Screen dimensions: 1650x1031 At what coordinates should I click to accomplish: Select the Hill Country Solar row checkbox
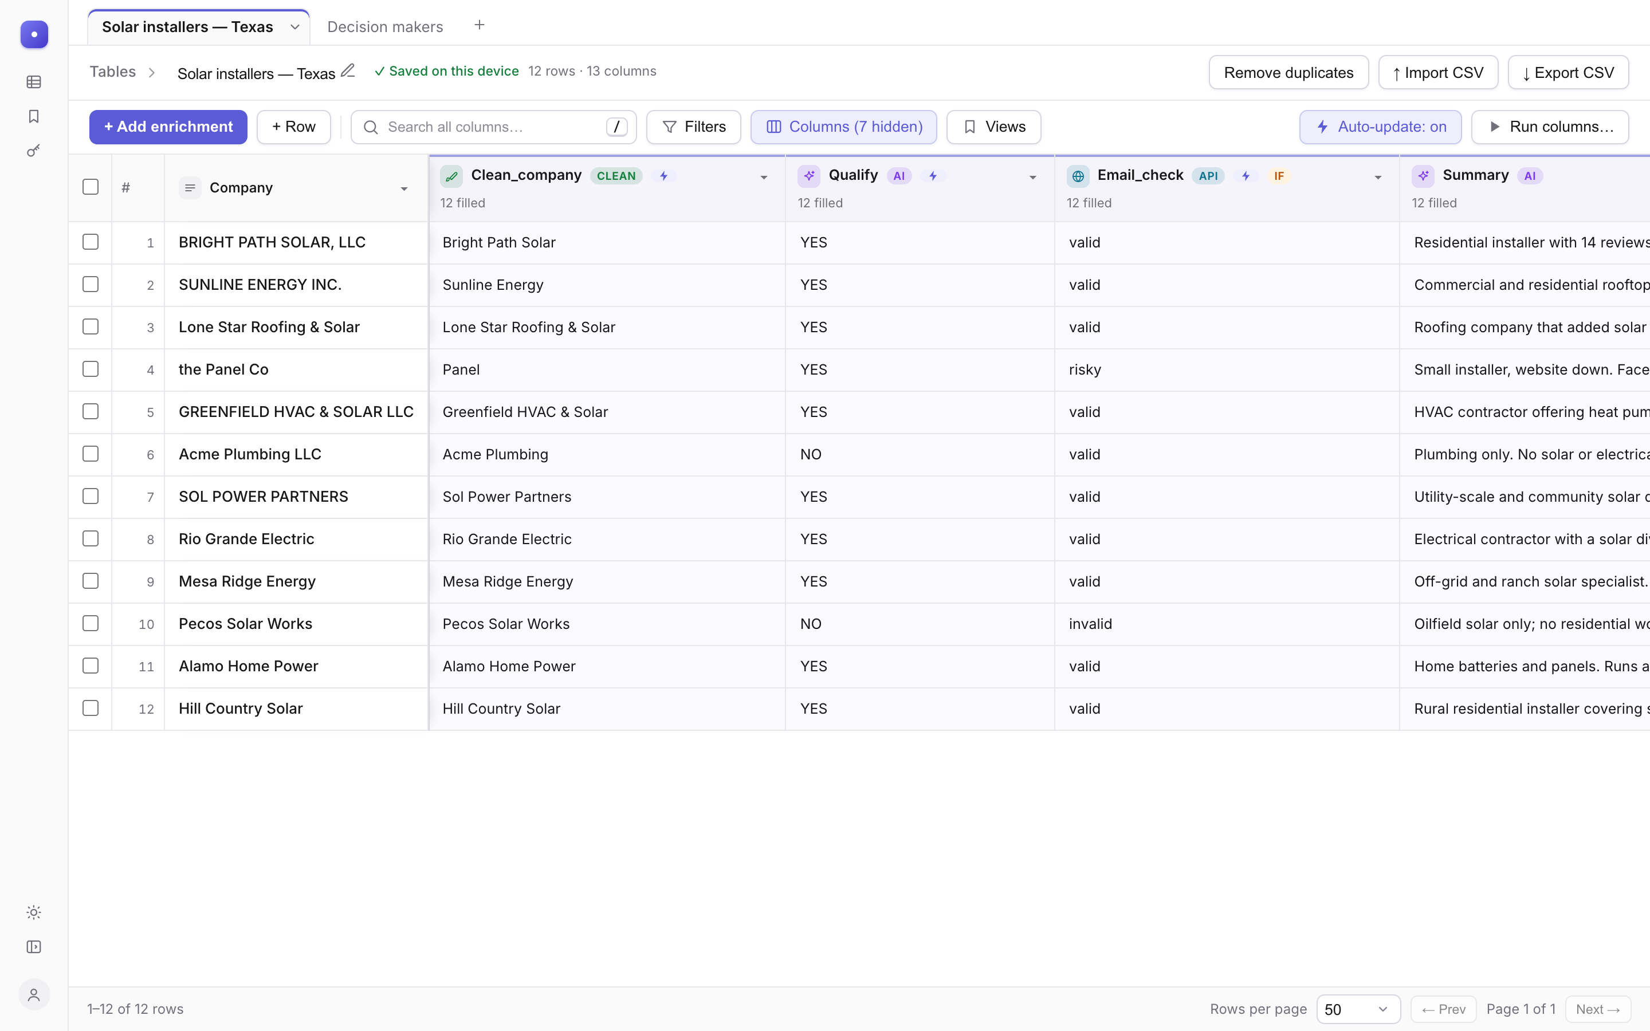(91, 708)
